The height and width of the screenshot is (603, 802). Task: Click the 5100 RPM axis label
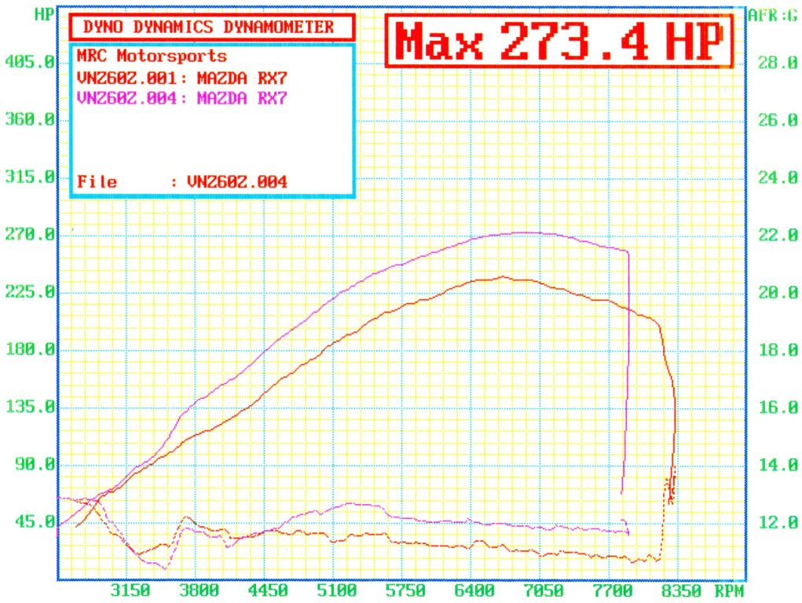pyautogui.click(x=336, y=590)
